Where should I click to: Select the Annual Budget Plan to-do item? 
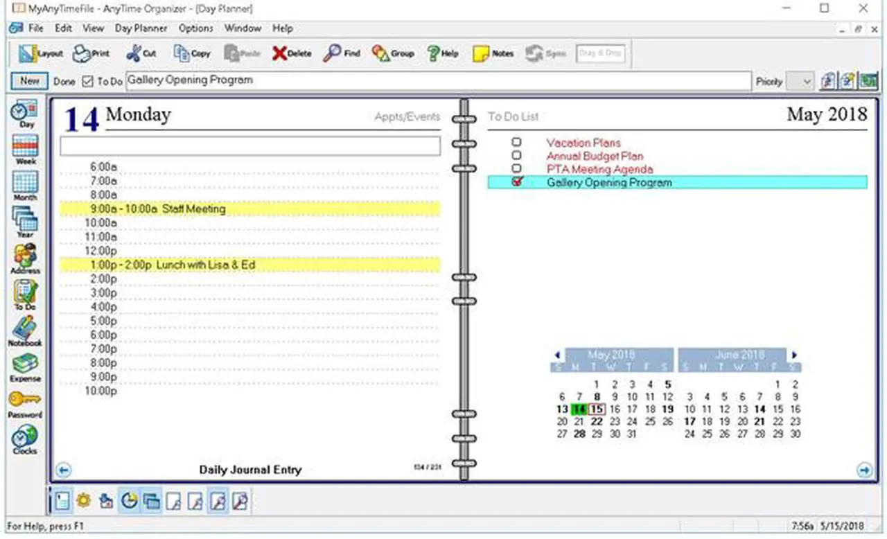point(595,156)
